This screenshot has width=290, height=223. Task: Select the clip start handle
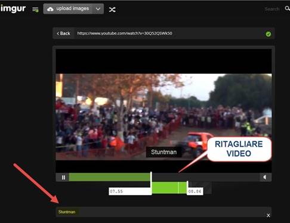151,183
